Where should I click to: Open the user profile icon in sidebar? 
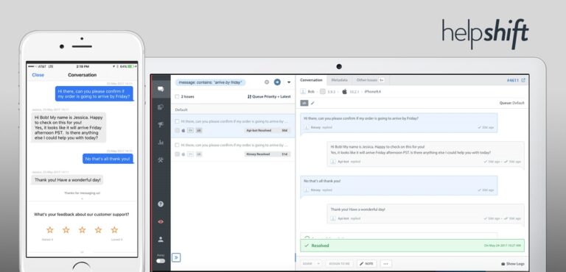[161, 239]
